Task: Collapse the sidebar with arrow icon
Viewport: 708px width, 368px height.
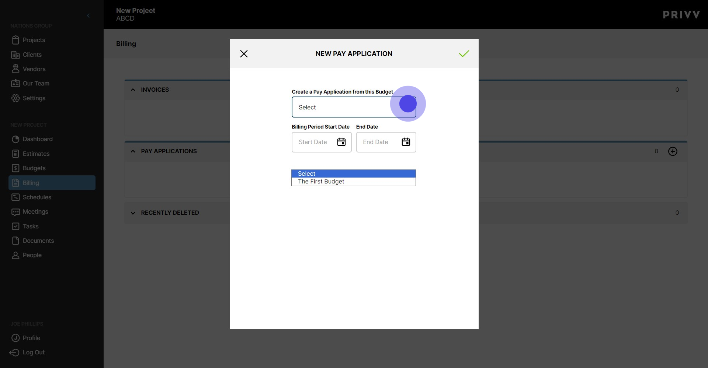Action: (x=88, y=15)
